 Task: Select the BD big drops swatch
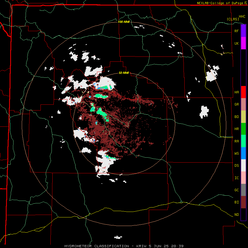pos(243,117)
